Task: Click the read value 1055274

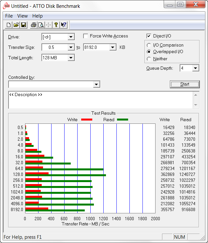Action: click(187, 204)
